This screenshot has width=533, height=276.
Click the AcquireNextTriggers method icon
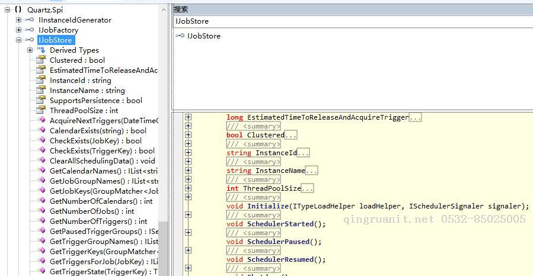tap(43, 120)
